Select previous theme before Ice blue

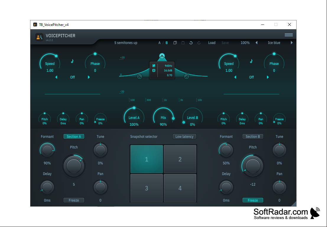tap(256, 43)
